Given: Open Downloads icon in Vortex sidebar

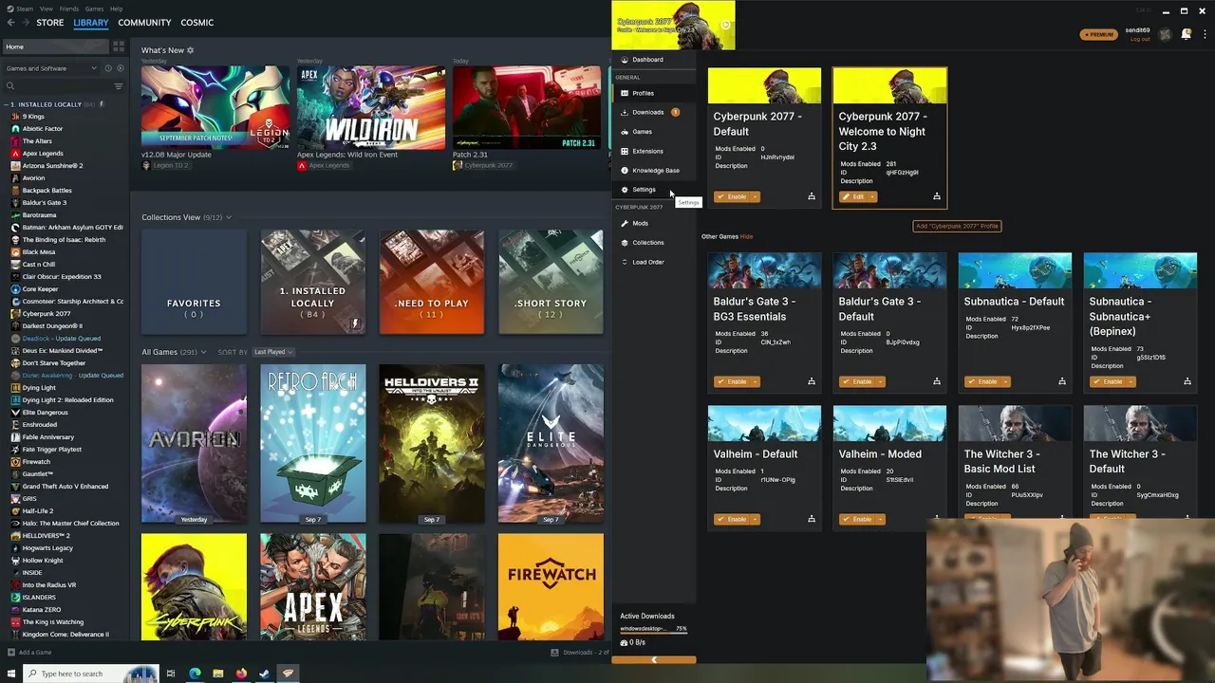Looking at the screenshot, I should point(625,112).
